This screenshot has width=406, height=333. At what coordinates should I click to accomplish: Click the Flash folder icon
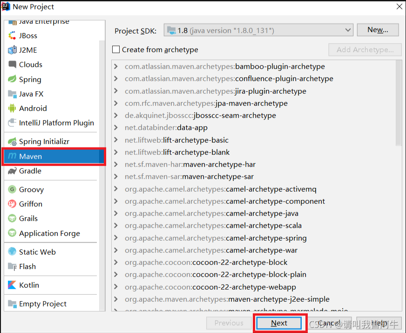coord(12,266)
